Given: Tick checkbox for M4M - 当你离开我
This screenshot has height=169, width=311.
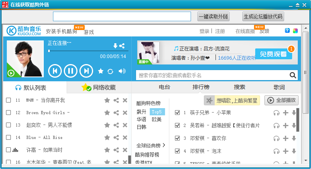Looking at the screenshot, I should (x=8, y=100).
